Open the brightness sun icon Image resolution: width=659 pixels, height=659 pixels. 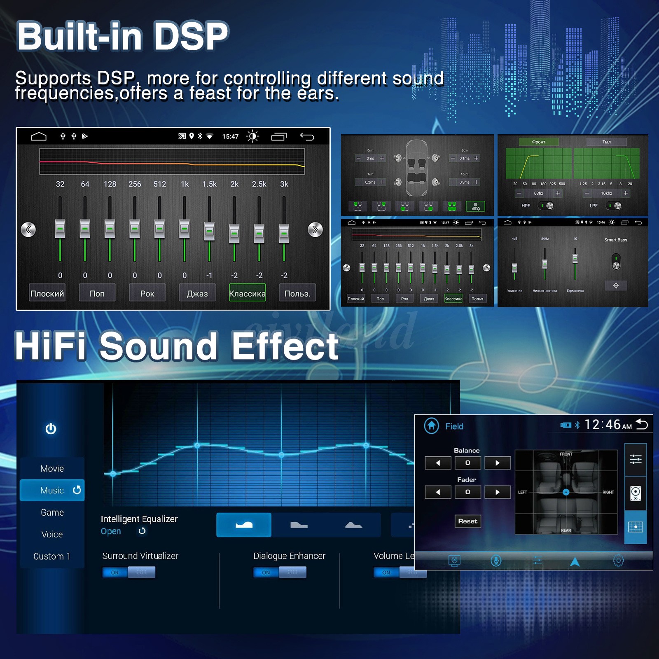point(252,136)
